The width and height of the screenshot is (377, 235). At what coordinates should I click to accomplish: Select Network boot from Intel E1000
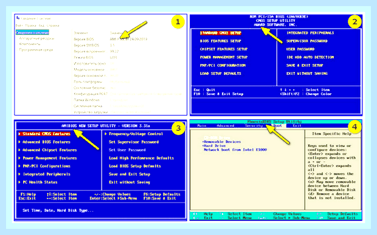(235, 150)
